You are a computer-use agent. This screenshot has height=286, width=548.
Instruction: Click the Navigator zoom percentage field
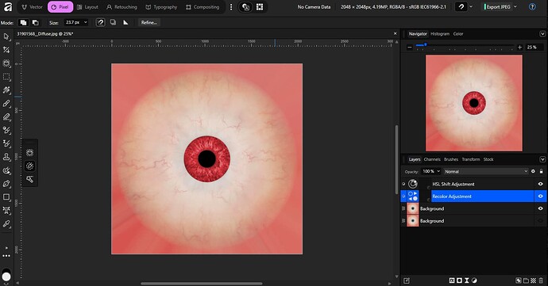coord(534,47)
